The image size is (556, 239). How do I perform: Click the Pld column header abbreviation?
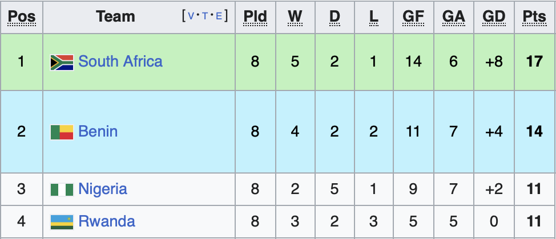[255, 17]
